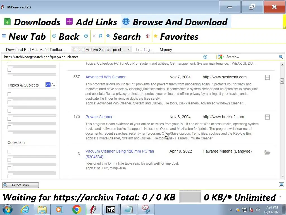The width and height of the screenshot is (286, 215).
Task: Click the volume speaker tray icon
Action: [x=258, y=210]
